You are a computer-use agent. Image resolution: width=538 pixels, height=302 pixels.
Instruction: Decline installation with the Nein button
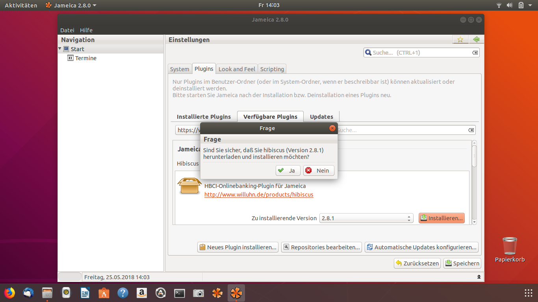point(319,170)
